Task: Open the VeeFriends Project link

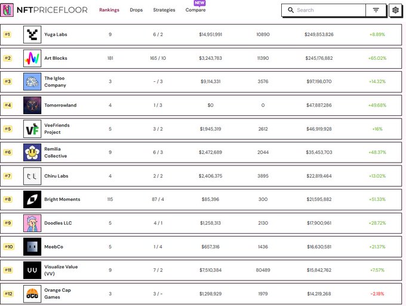Action: [57, 128]
